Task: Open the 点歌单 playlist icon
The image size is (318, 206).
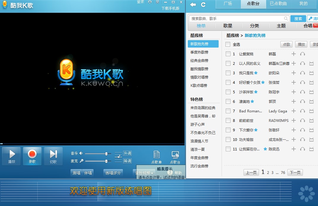Action: coord(156,157)
